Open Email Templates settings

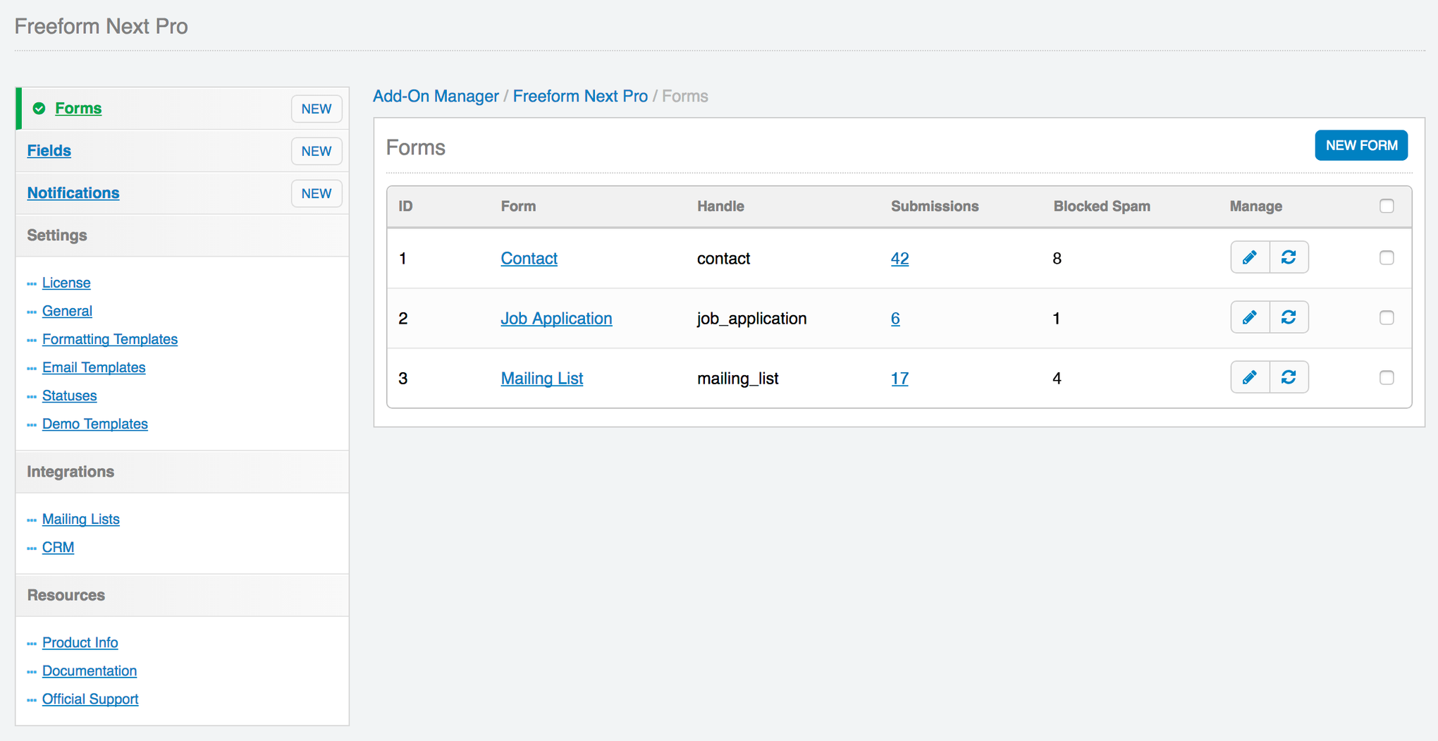pyautogui.click(x=94, y=367)
